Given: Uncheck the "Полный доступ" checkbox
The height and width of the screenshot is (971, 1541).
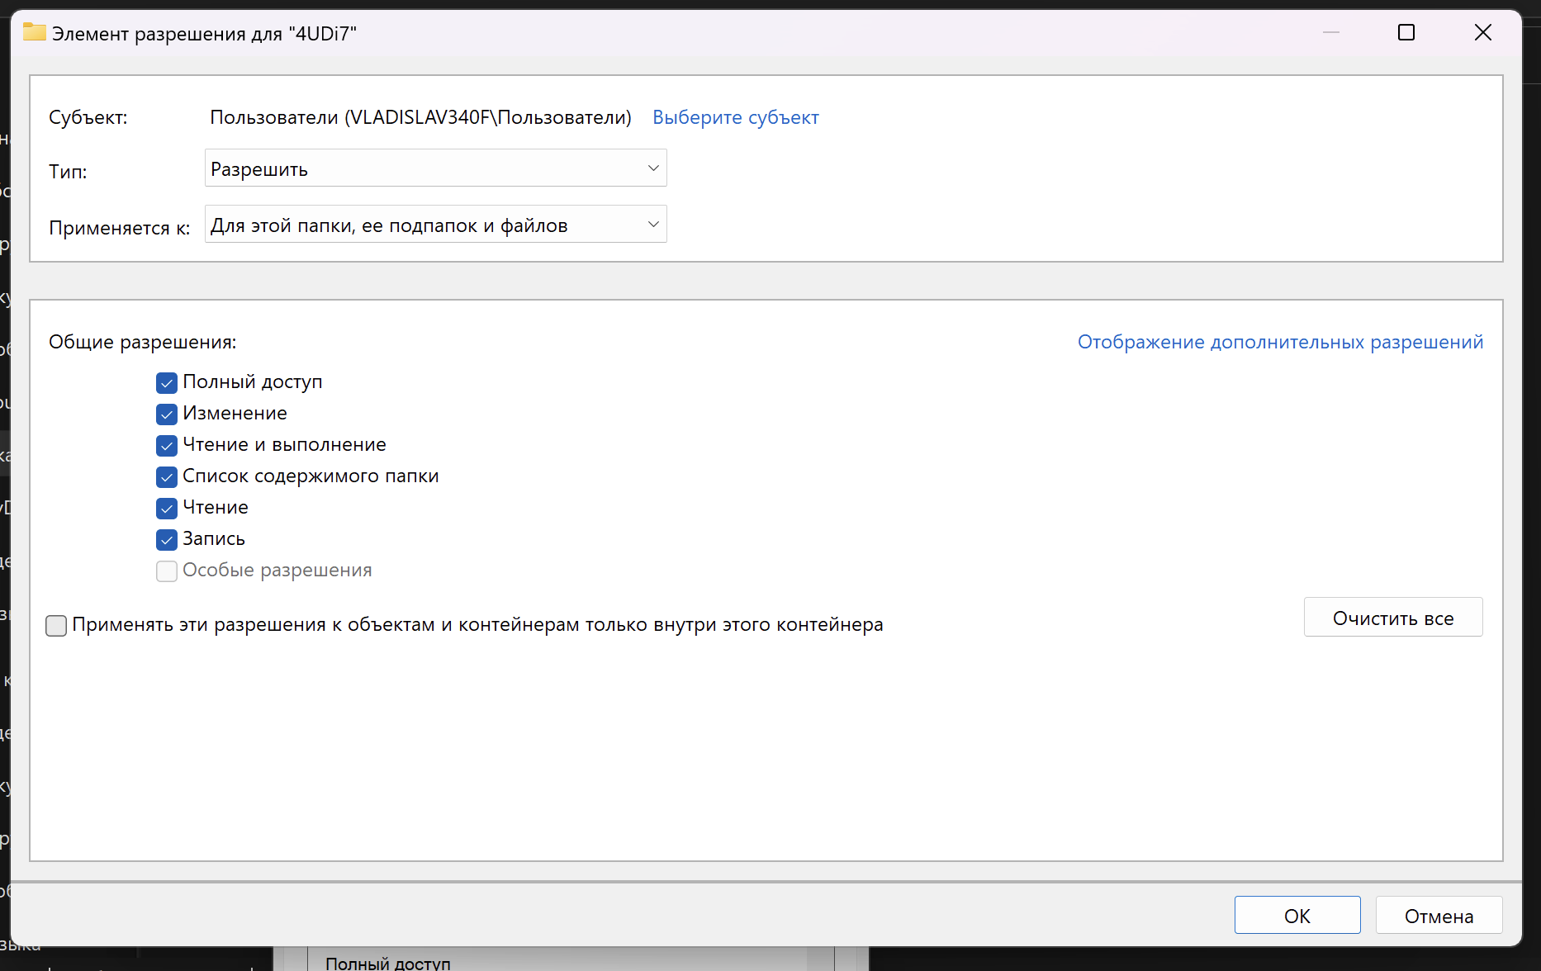Looking at the screenshot, I should [167, 383].
